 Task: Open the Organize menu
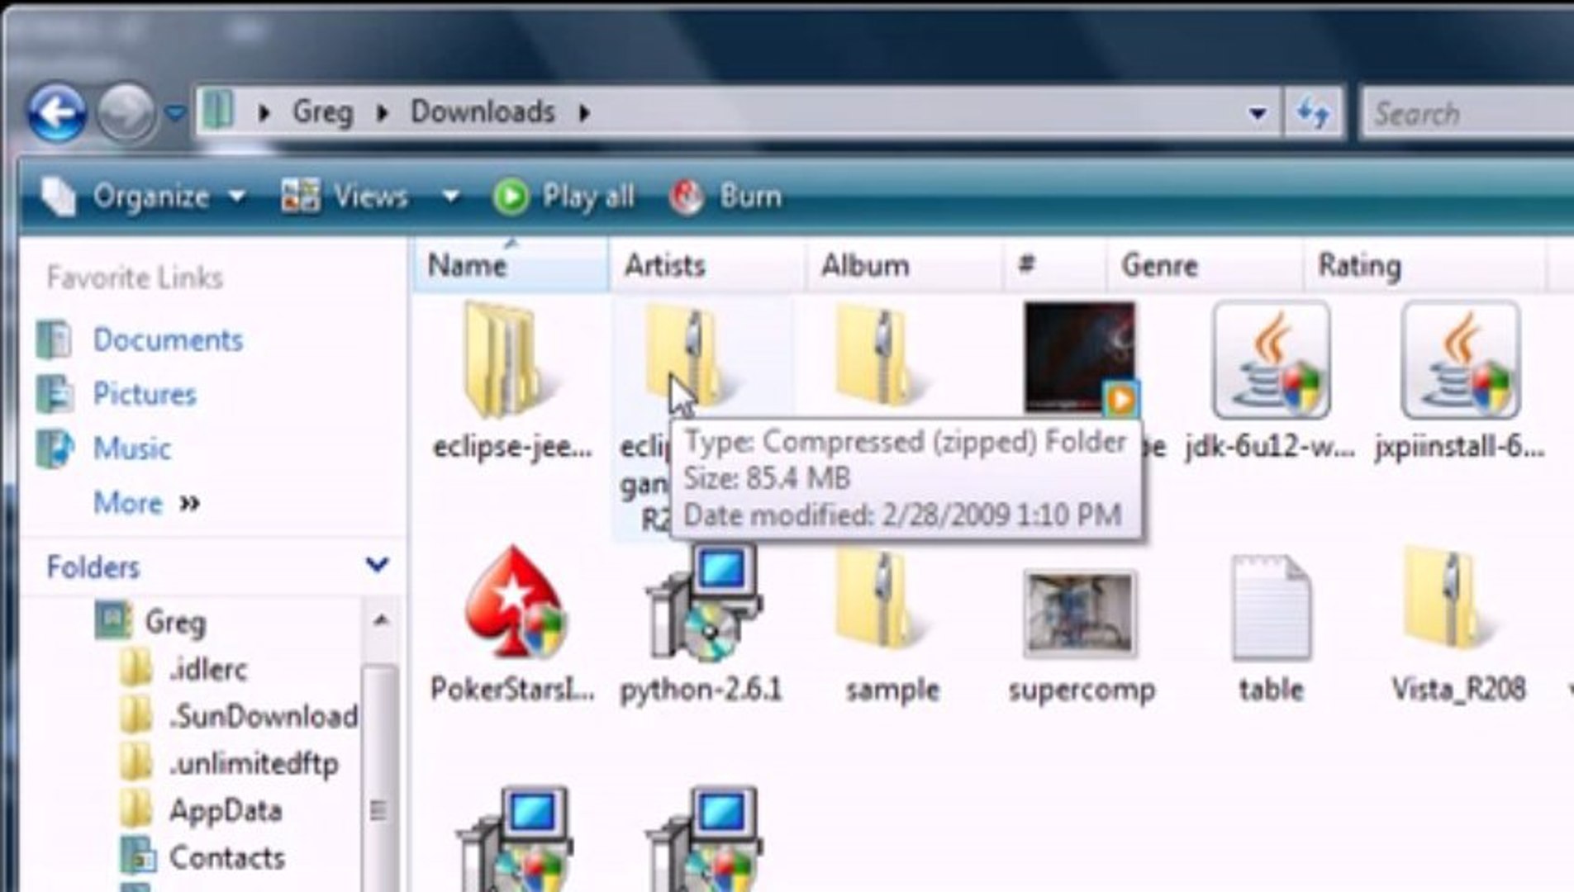[x=153, y=197]
